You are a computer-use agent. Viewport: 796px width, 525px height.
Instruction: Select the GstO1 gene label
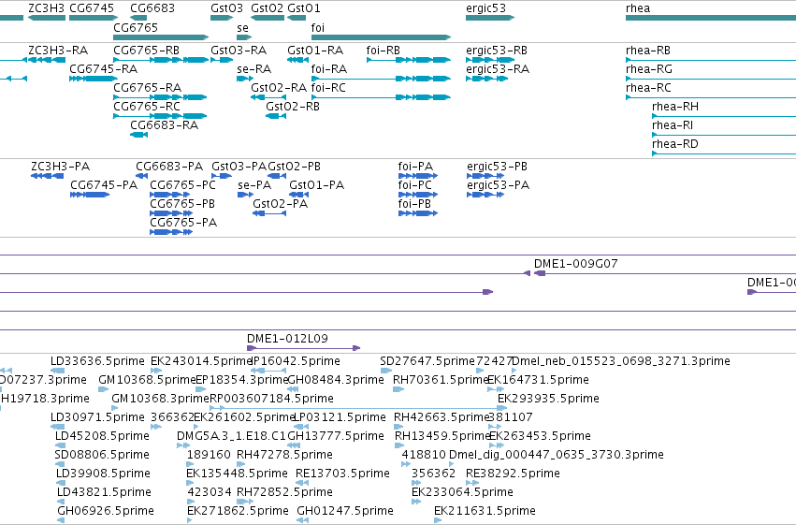point(304,8)
